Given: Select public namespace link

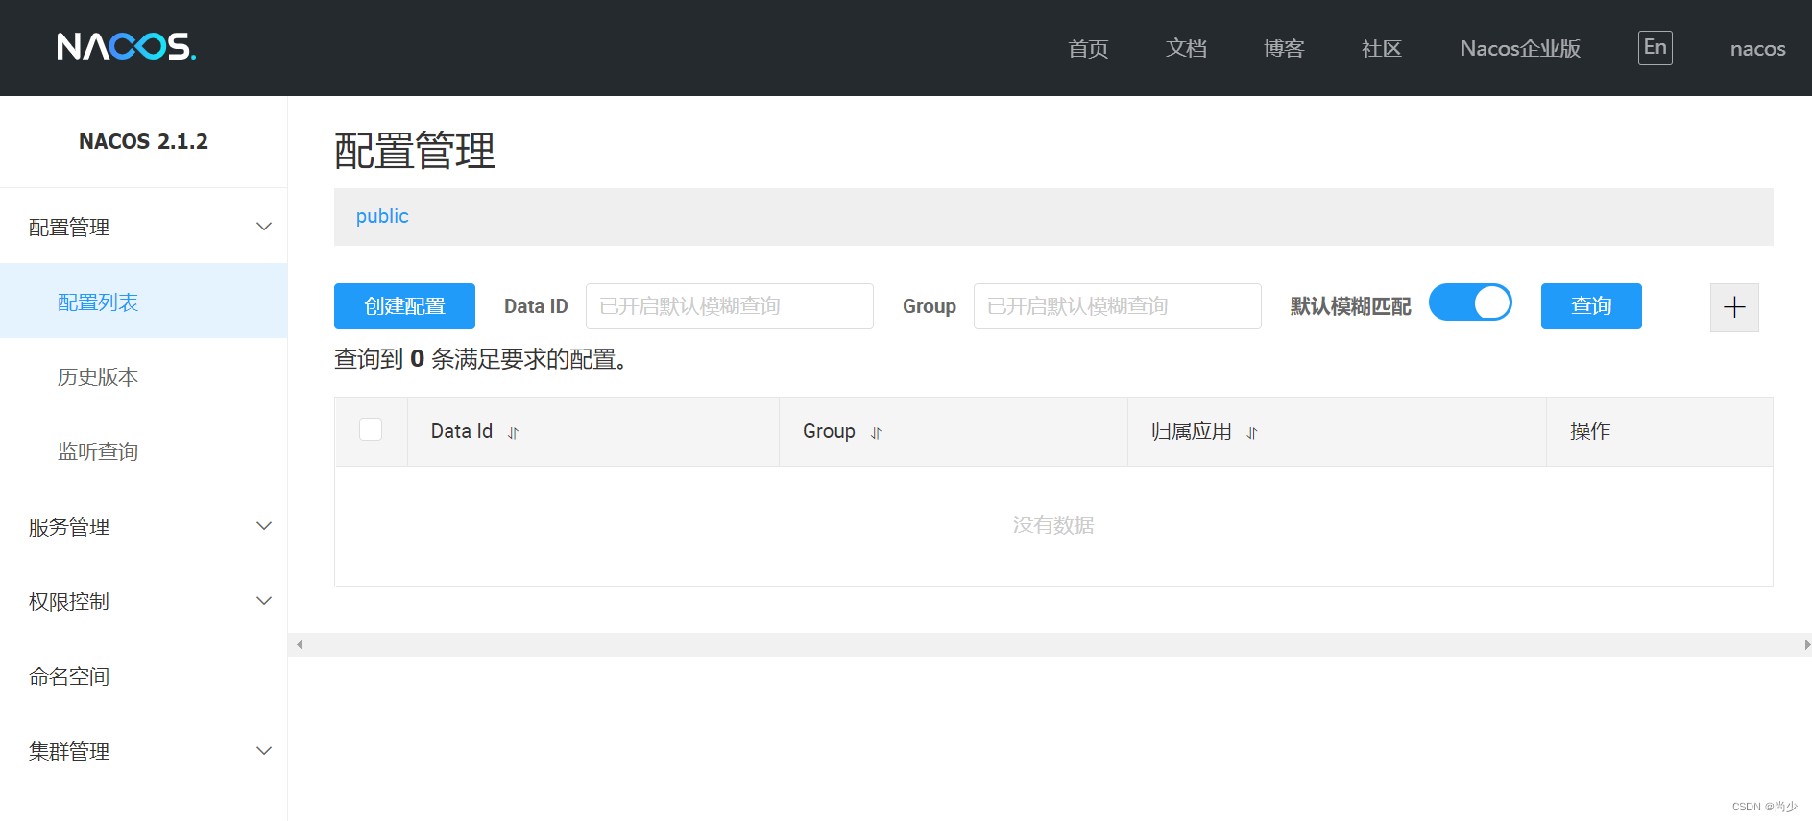Looking at the screenshot, I should coord(382,216).
